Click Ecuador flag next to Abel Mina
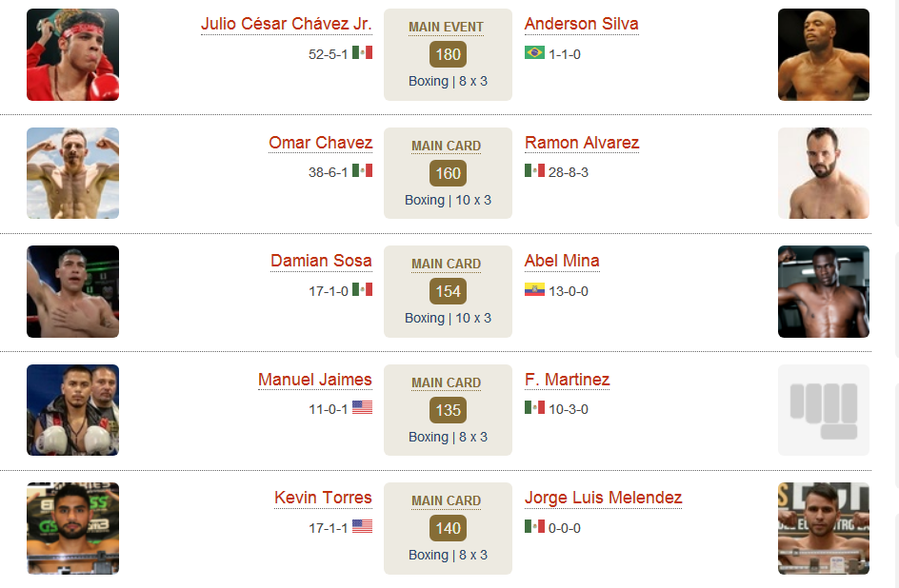This screenshot has height=588, width=899. pos(534,289)
